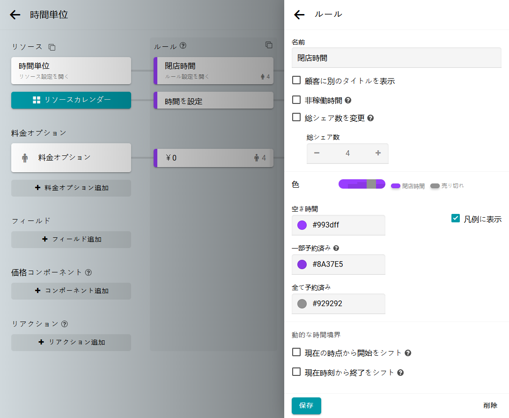Click the back arrow beside 時間単位 title

click(x=15, y=15)
